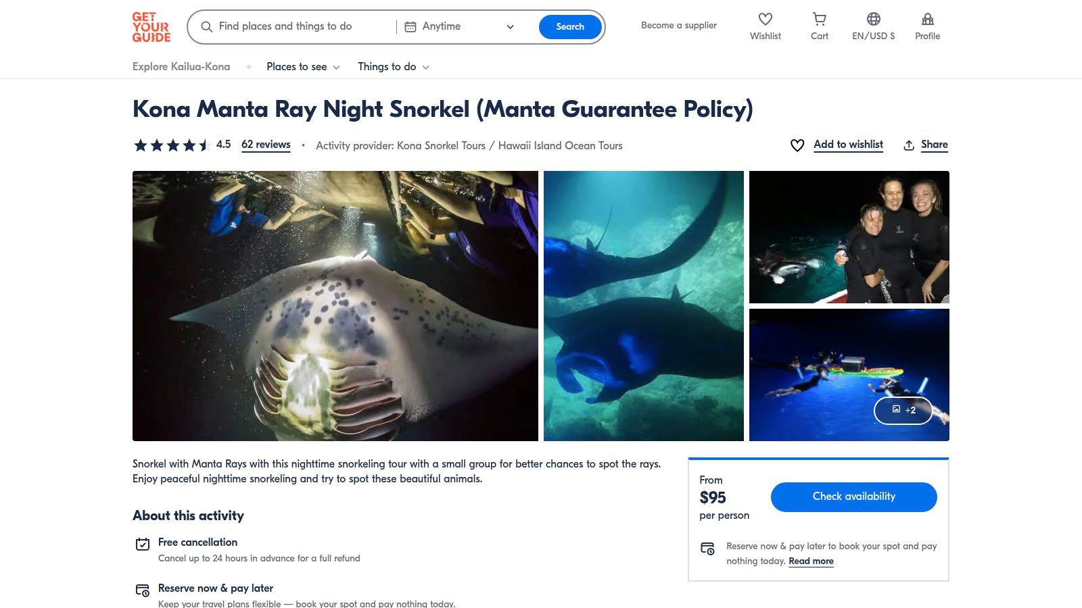The image size is (1082, 608).
Task: Click the calendar icon in search bar
Action: [410, 27]
